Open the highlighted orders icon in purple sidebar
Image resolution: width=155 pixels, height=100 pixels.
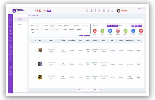(11, 32)
